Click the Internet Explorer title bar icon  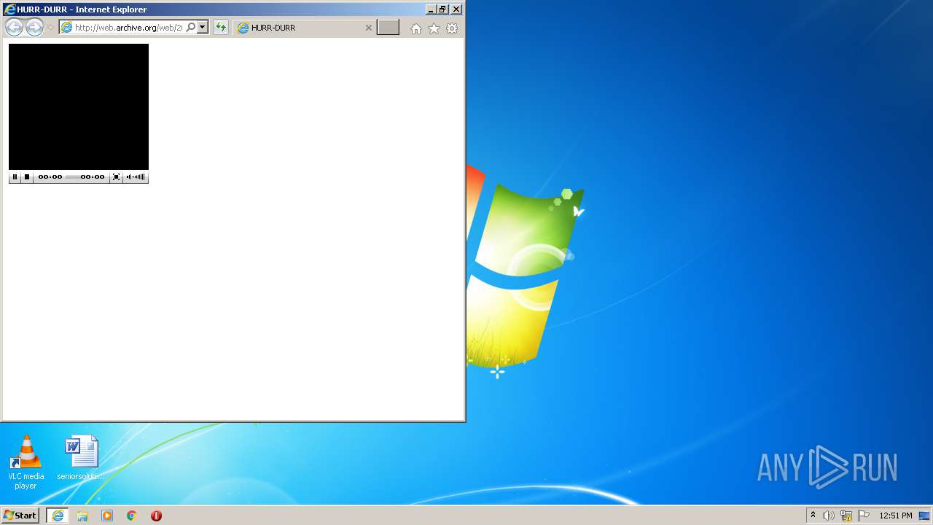click(9, 9)
